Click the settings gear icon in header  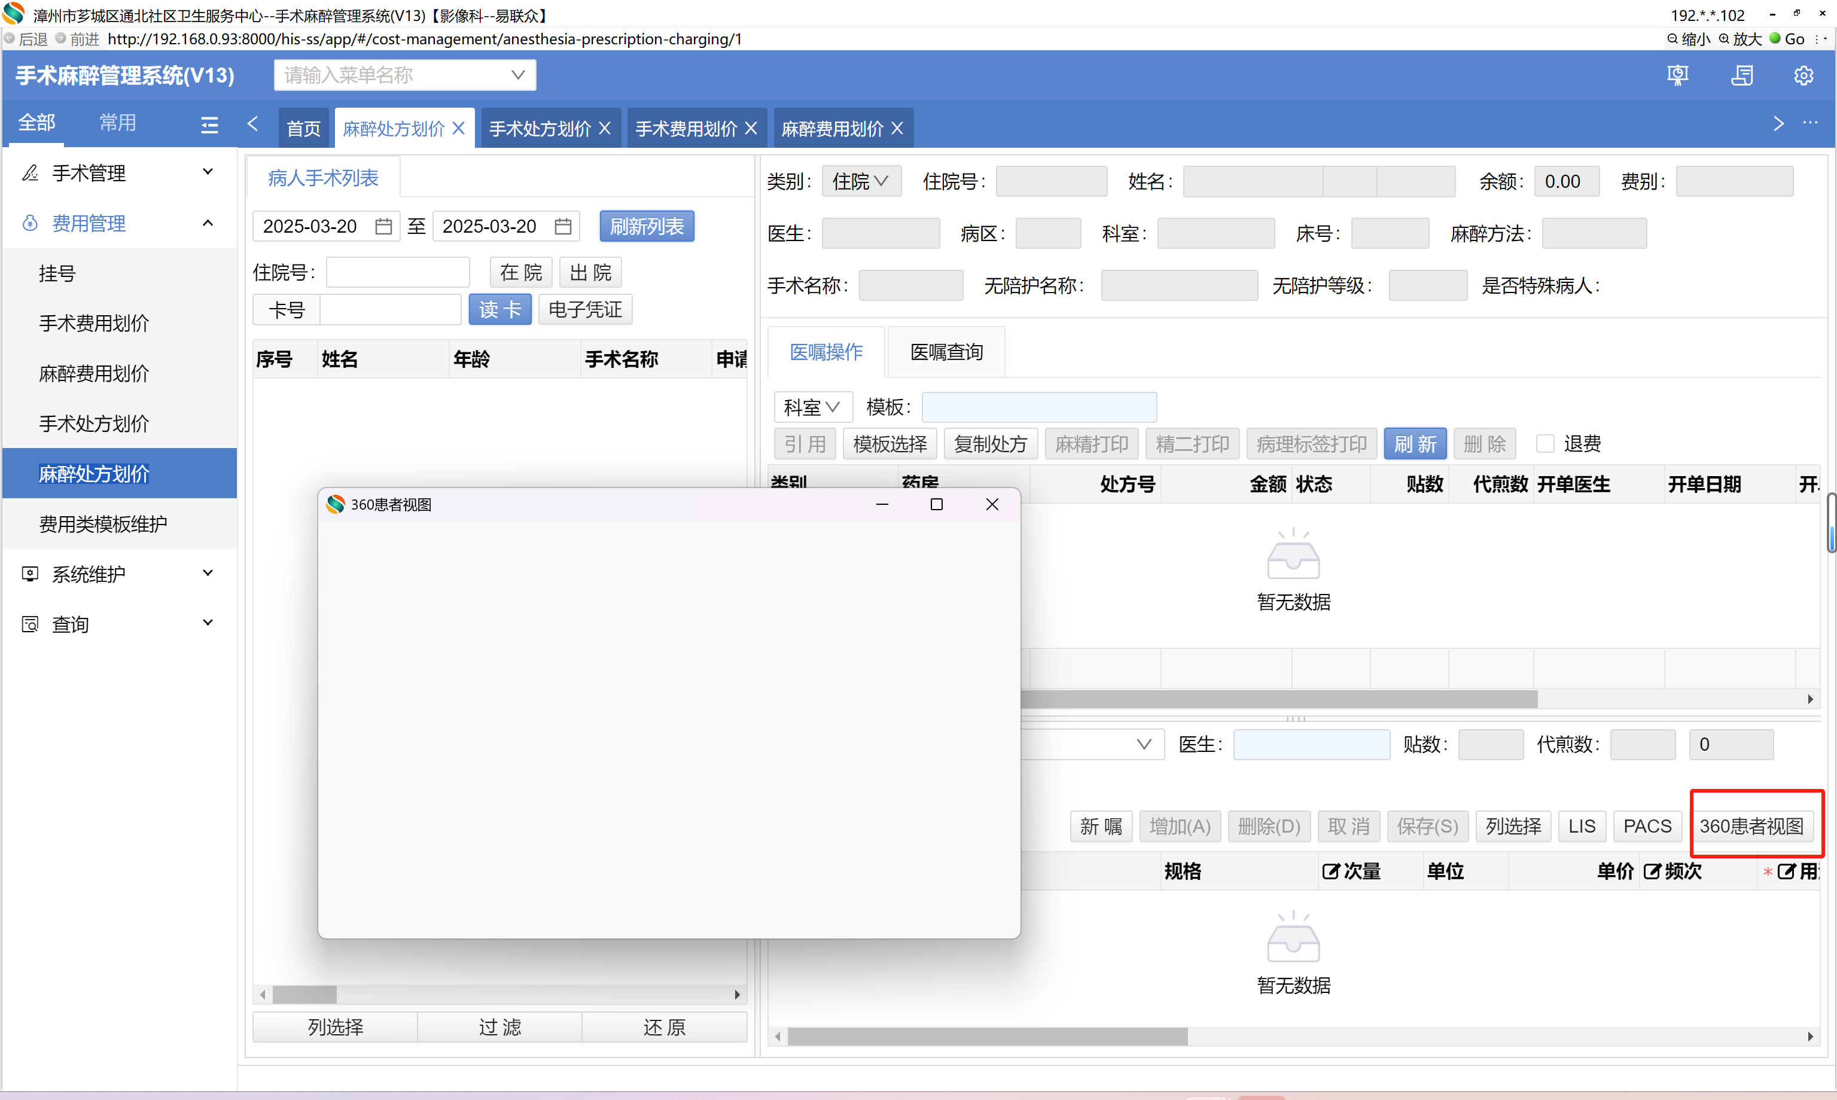pyautogui.click(x=1803, y=75)
